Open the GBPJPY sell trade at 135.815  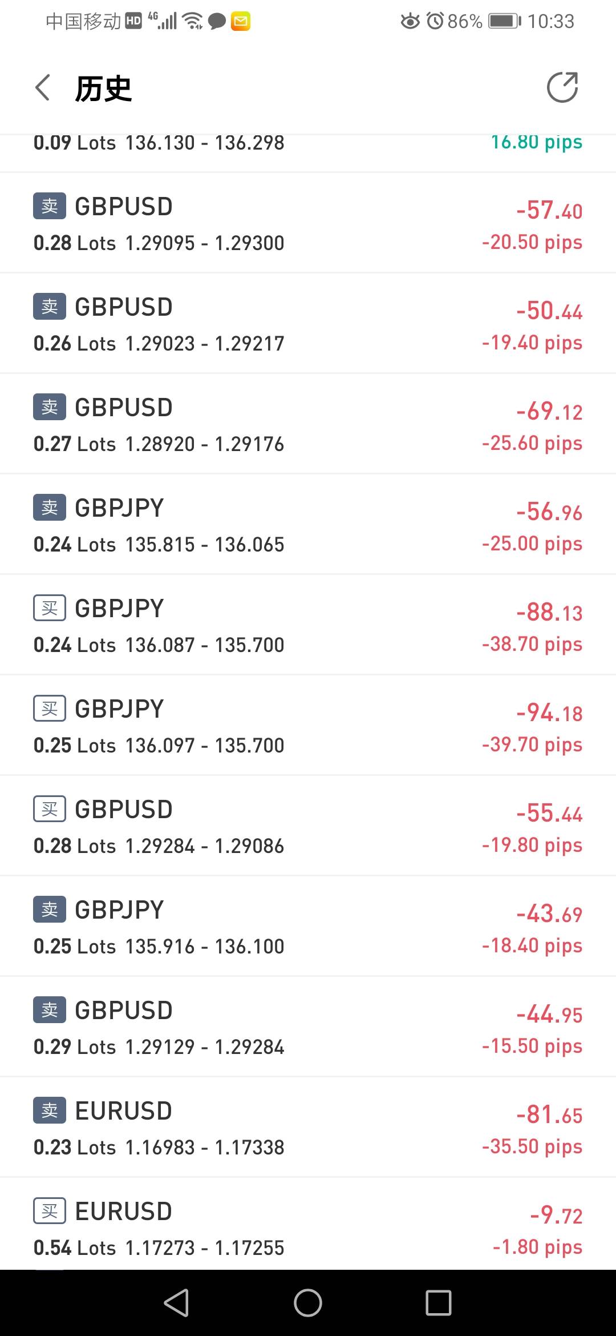coord(308,525)
